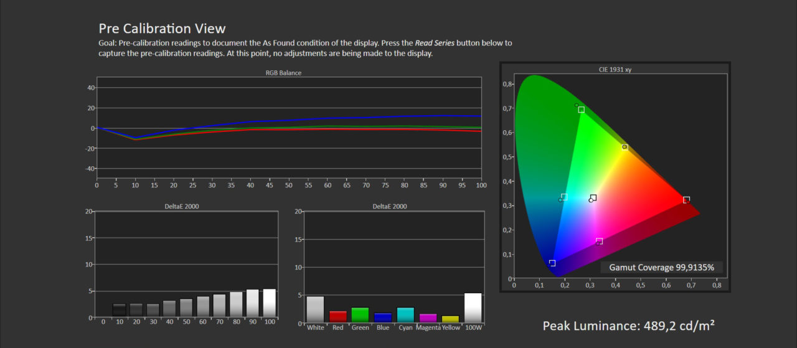Click the yellow secondary target on CIE diagram

(x=625, y=147)
